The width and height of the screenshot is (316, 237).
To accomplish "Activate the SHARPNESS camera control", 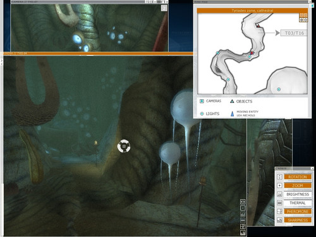I will point(298,220).
